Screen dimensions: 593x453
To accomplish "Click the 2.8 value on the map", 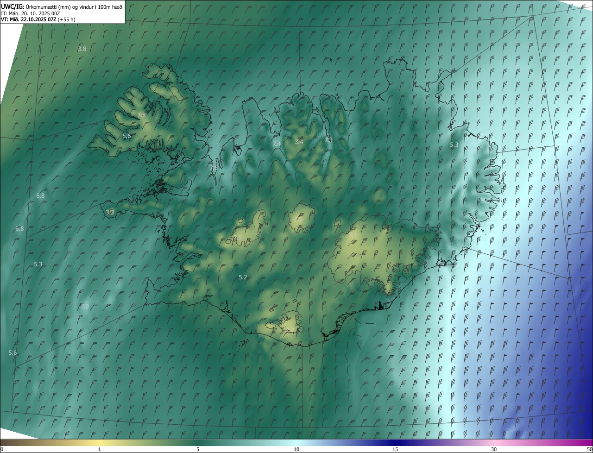I will click(141, 115).
